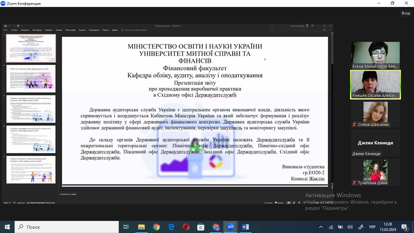Open the Показ слайдів ribbon tab
The width and height of the screenshot is (414, 233).
(x=71, y=30)
